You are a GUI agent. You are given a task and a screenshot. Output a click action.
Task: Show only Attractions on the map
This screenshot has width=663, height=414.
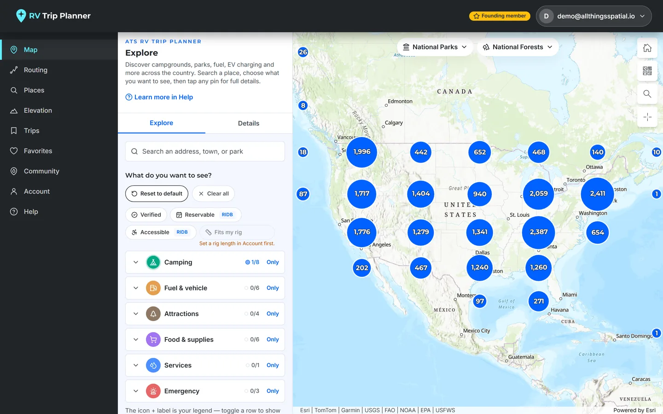(273, 314)
